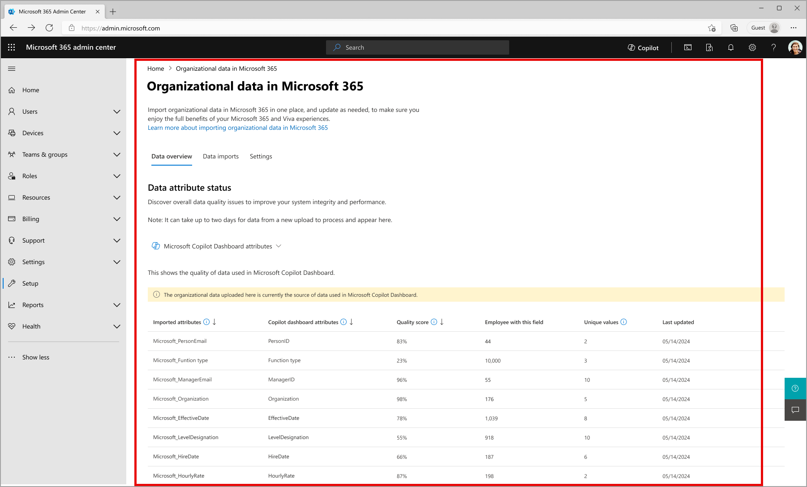
Task: Click the site info lock icon
Action: click(x=72, y=28)
